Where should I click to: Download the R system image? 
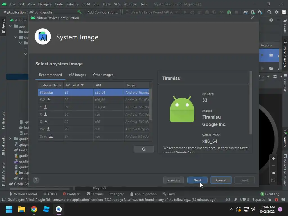point(46,114)
